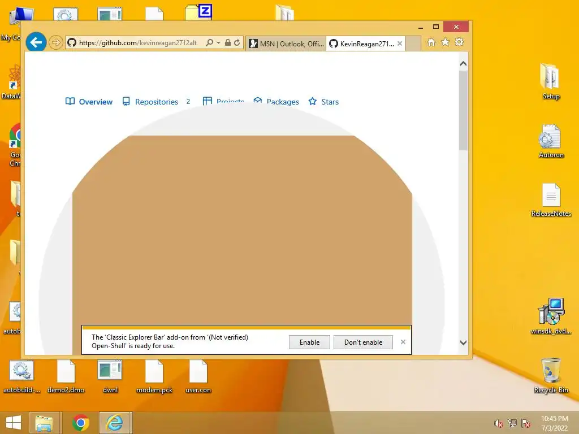Select the Recycle Bin
This screenshot has width=579, height=434.
pyautogui.click(x=551, y=375)
